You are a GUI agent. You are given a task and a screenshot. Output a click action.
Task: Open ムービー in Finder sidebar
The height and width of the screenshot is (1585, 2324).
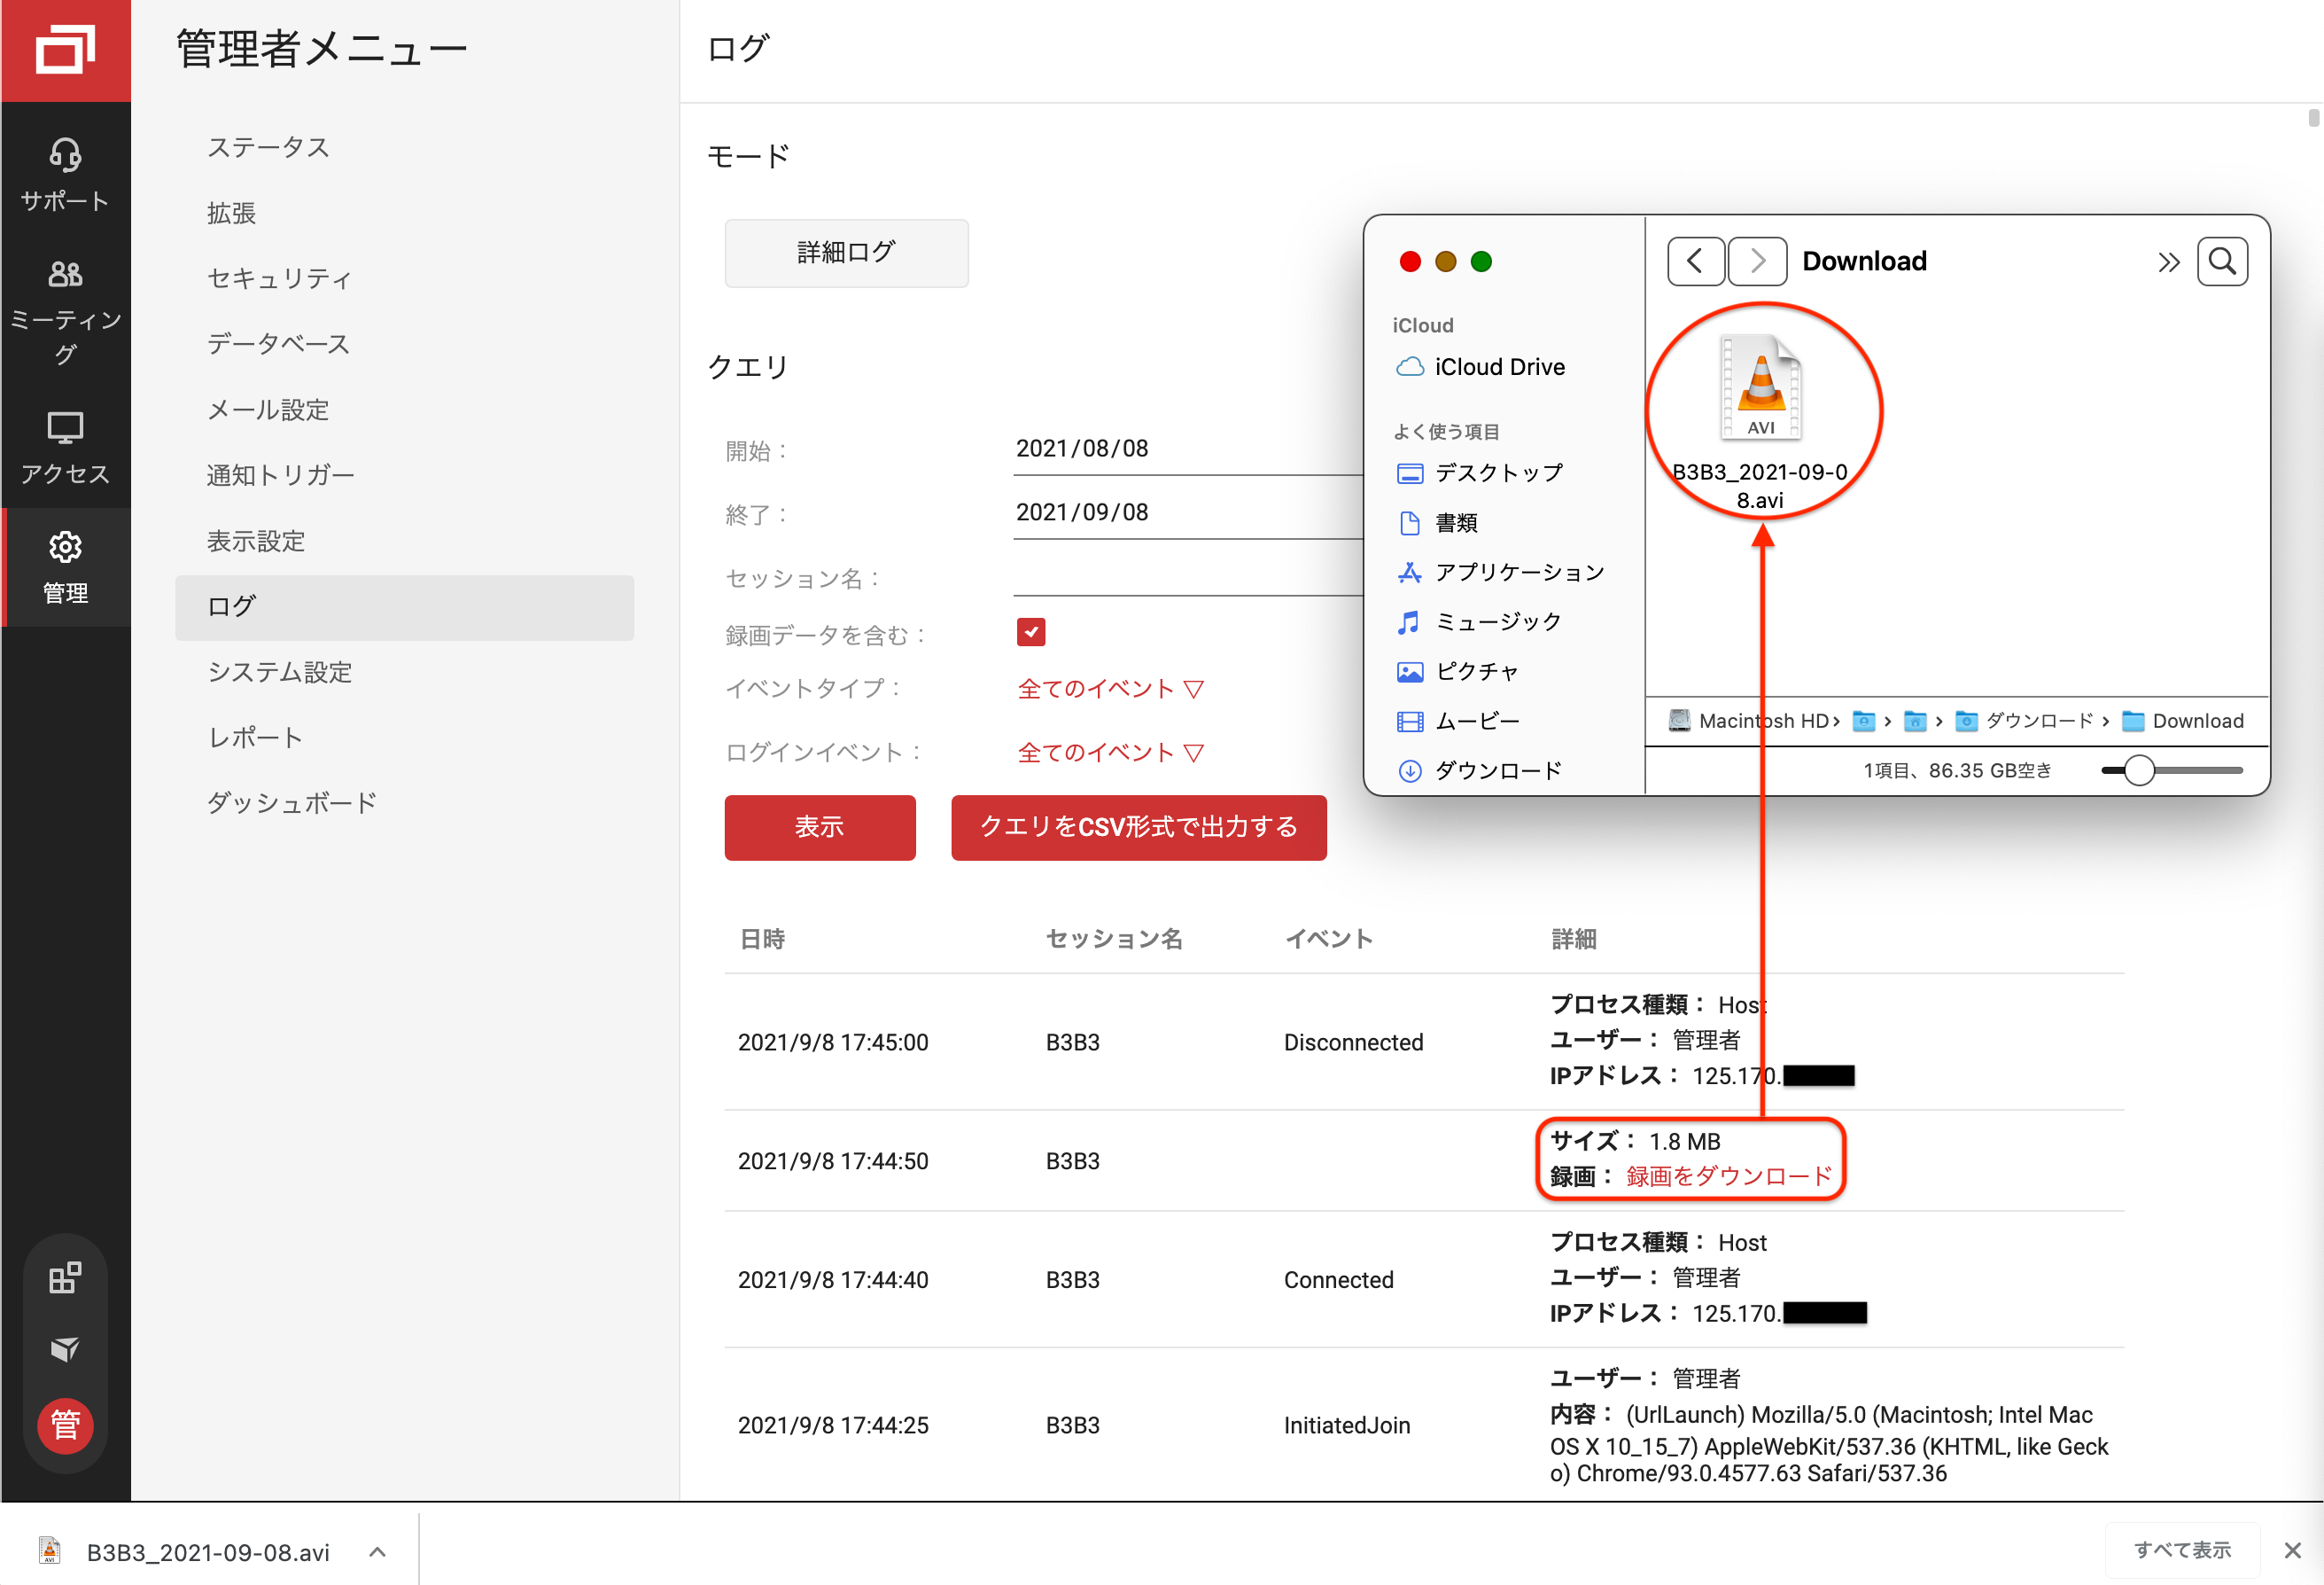tap(1458, 722)
